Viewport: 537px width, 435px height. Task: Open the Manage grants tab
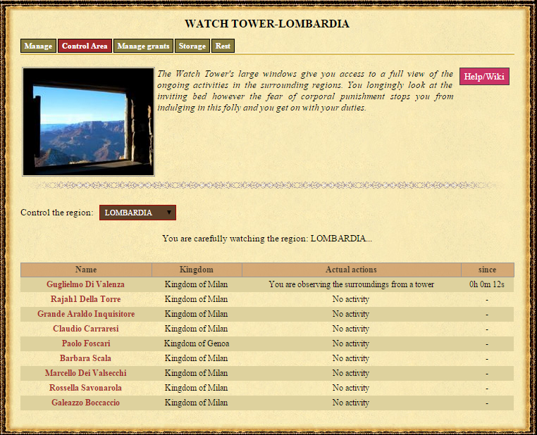[x=143, y=46]
